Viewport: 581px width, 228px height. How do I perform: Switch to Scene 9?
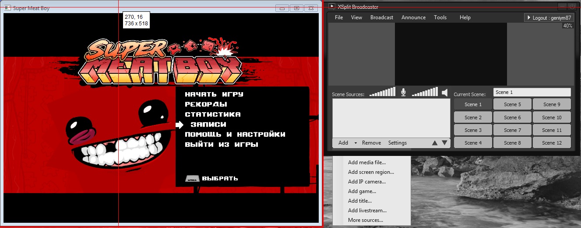(552, 104)
